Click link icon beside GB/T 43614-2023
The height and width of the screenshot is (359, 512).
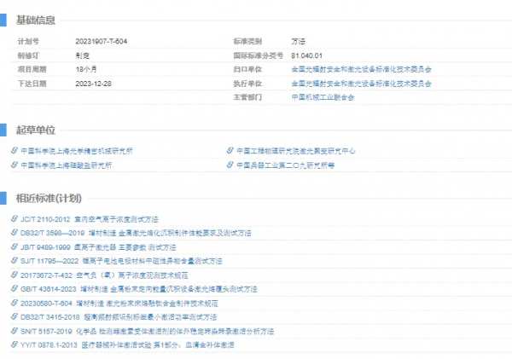click(15, 289)
